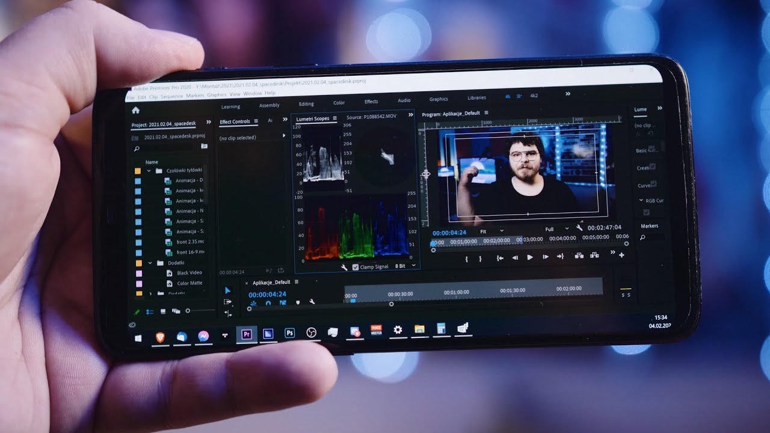
Task: Add a marker in timeline panel
Action: 298,303
